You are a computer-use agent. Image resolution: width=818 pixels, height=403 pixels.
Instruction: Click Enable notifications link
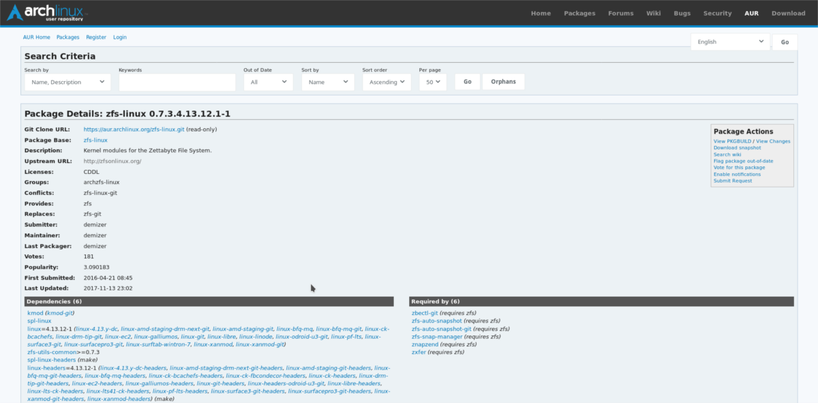[x=737, y=174]
